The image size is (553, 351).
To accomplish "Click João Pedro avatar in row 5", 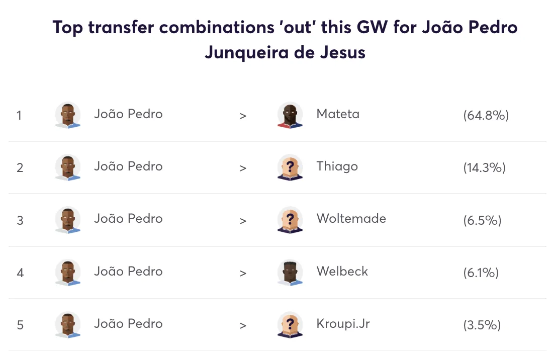I will (67, 325).
